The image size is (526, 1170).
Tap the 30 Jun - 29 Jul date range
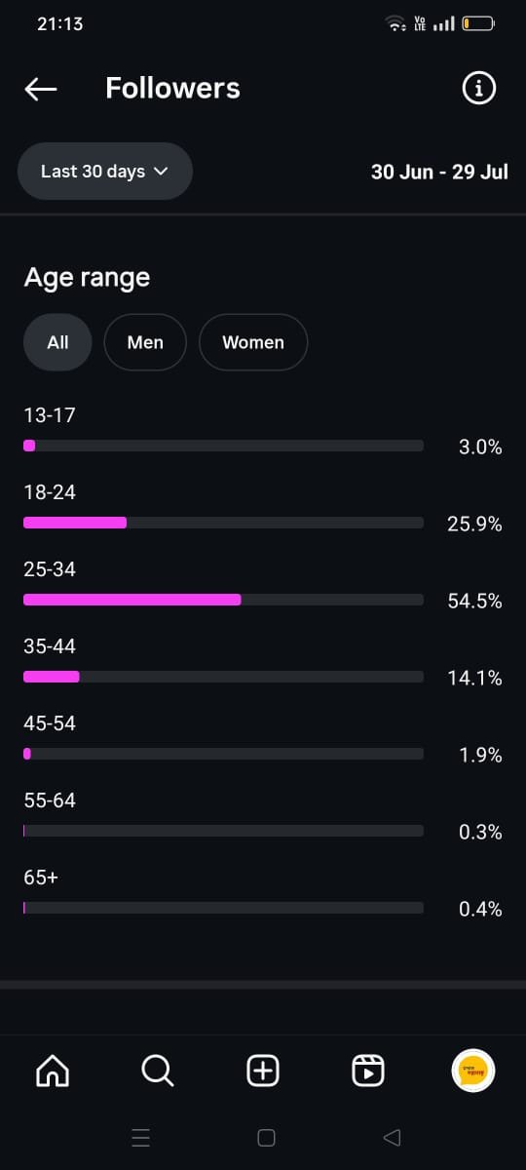pyautogui.click(x=439, y=172)
